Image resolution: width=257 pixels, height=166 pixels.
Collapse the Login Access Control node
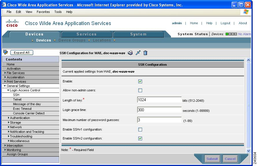click(8, 90)
